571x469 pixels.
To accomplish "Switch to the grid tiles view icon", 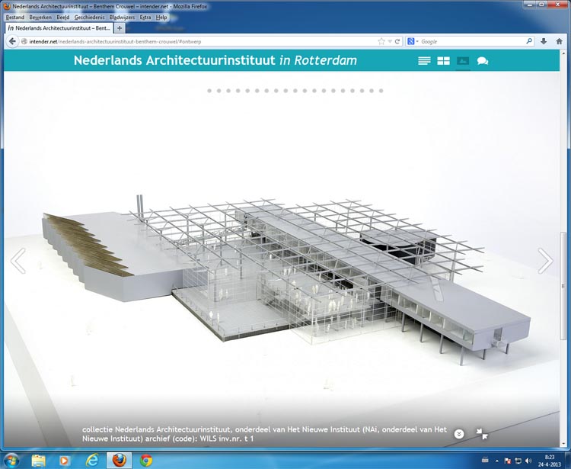I will tap(443, 61).
